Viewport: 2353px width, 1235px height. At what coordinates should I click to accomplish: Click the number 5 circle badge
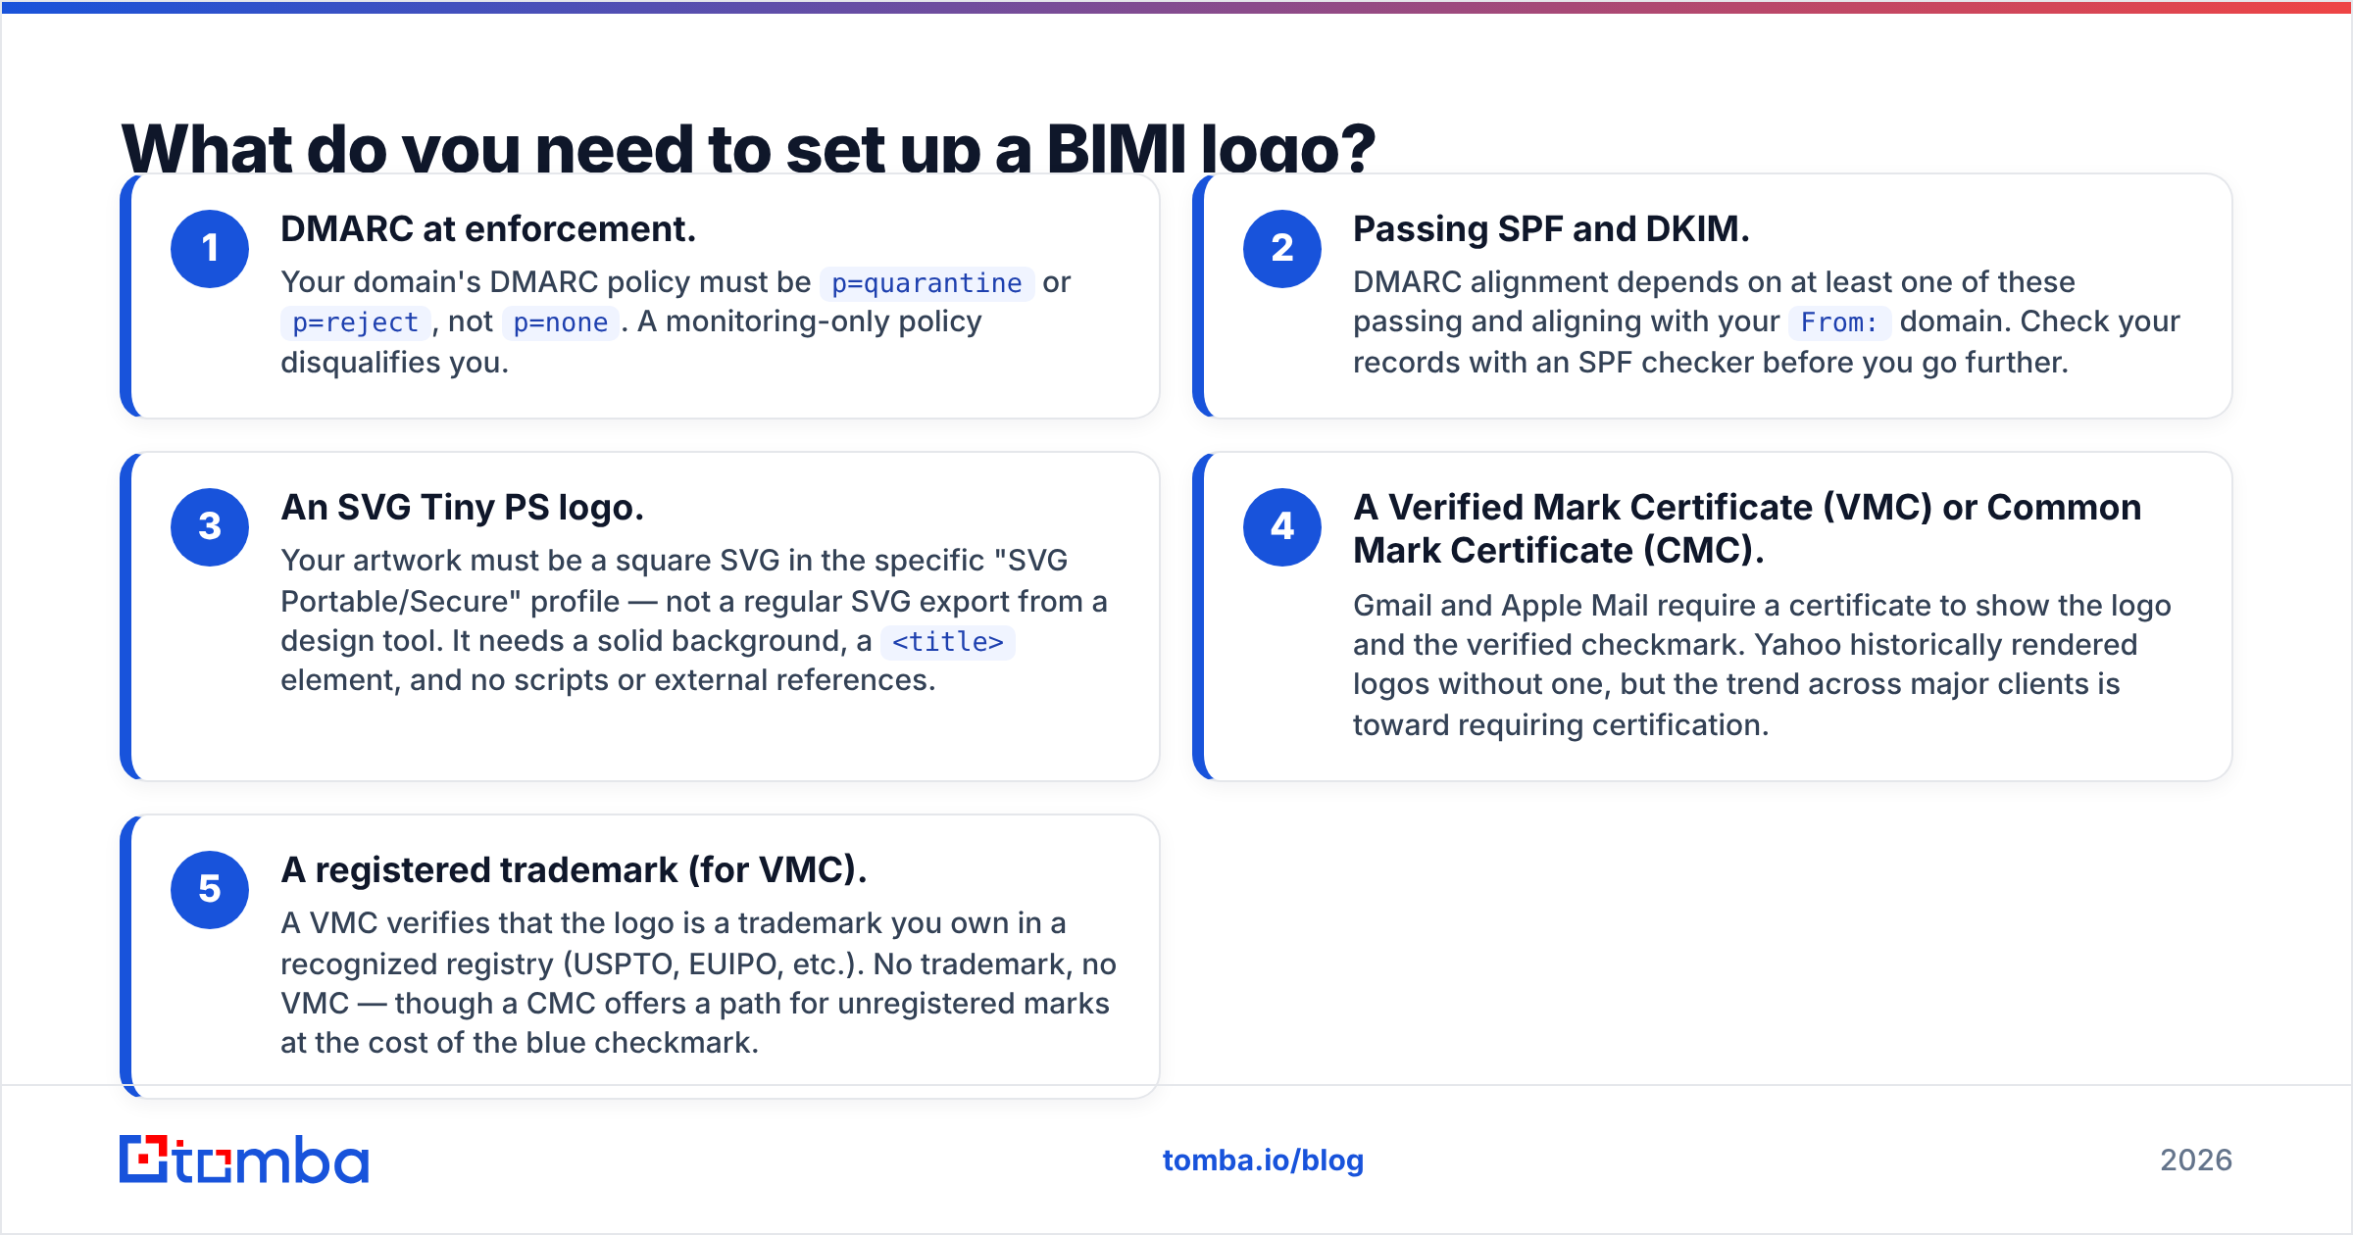click(210, 890)
